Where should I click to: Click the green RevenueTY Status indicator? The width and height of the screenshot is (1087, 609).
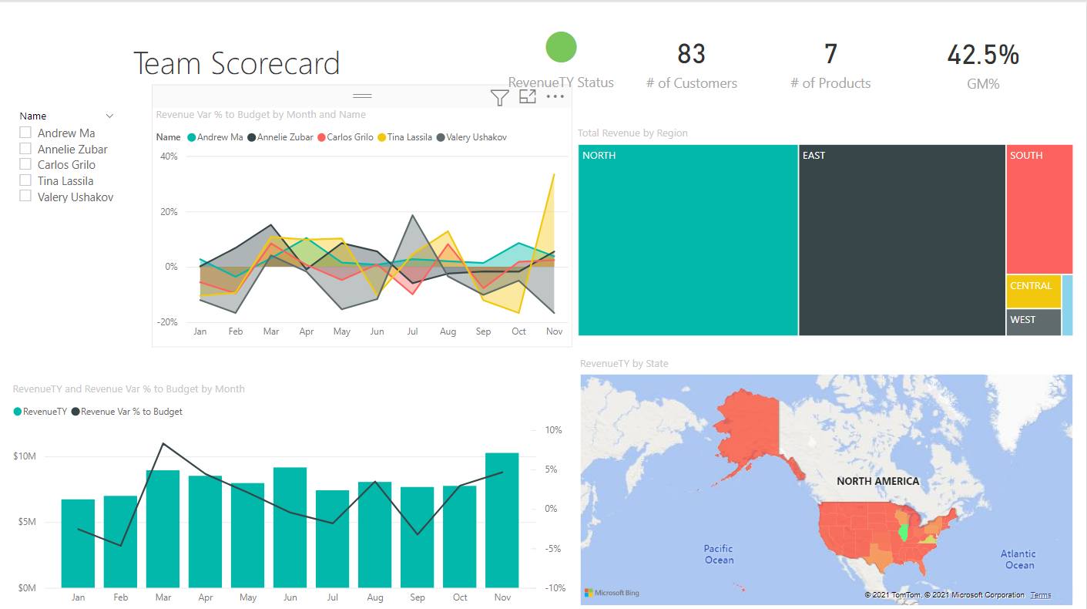coord(561,47)
